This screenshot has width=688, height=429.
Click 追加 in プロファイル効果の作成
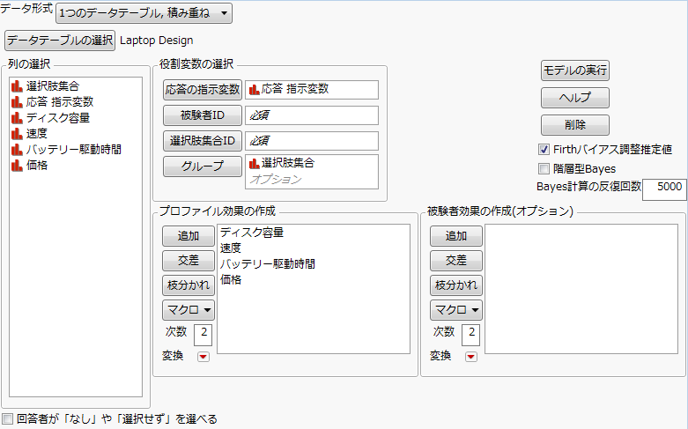click(x=189, y=236)
